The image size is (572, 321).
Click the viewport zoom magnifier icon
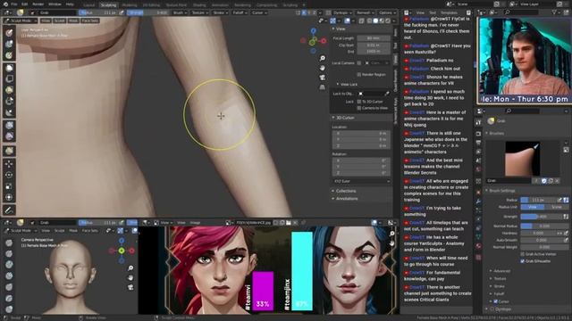[323, 58]
